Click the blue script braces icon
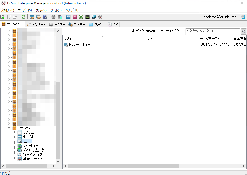The image size is (247, 175). tap(94, 17)
